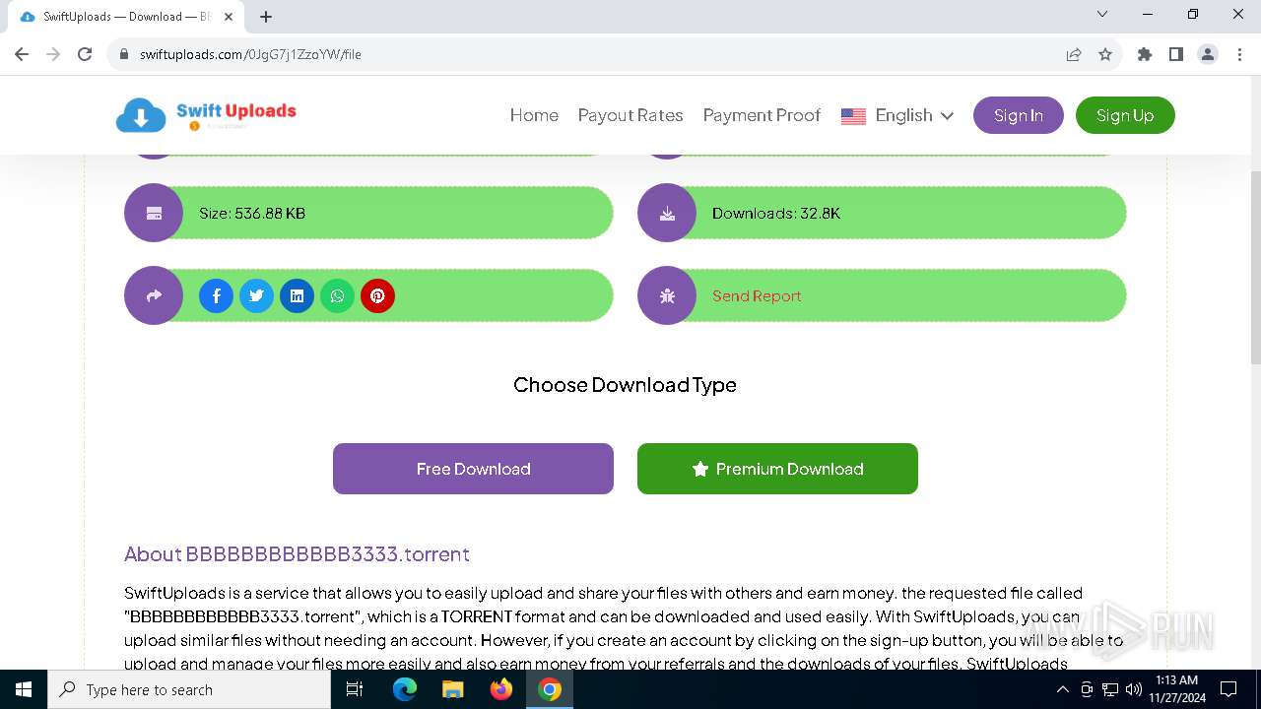Toggle Chrome side panel icon
Image resolution: width=1261 pixels, height=709 pixels.
pos(1176,54)
